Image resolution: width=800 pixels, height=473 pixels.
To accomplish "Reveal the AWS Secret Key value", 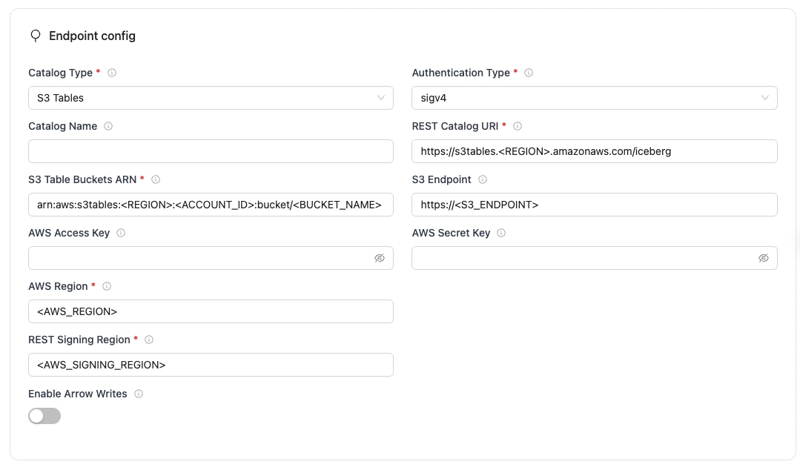I will click(x=763, y=258).
